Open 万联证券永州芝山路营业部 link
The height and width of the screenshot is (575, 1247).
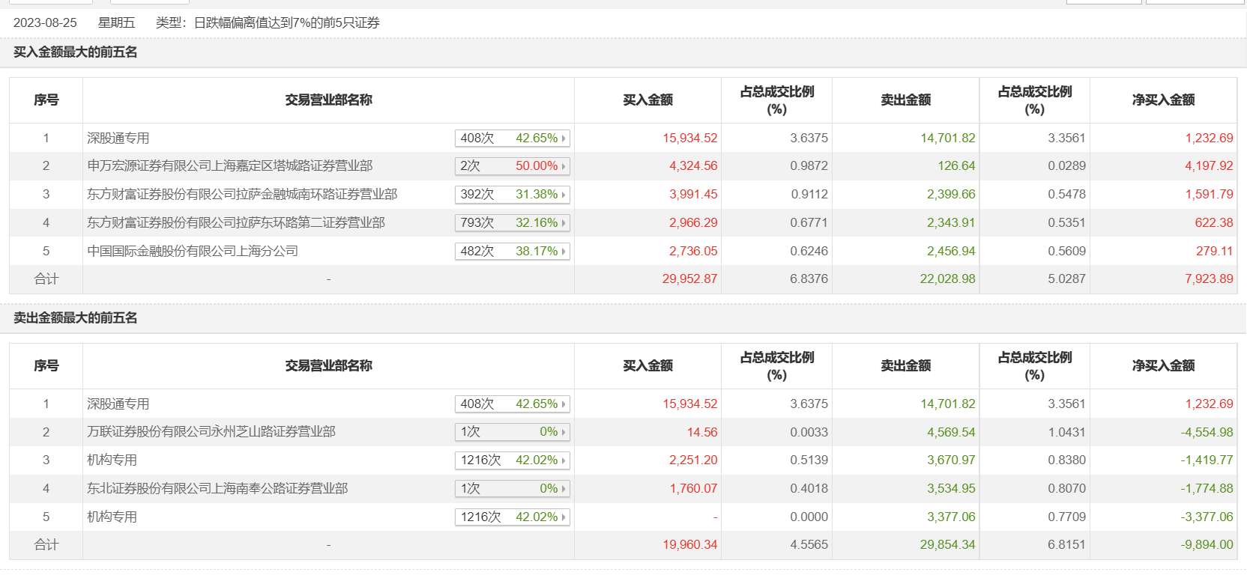tap(211, 432)
